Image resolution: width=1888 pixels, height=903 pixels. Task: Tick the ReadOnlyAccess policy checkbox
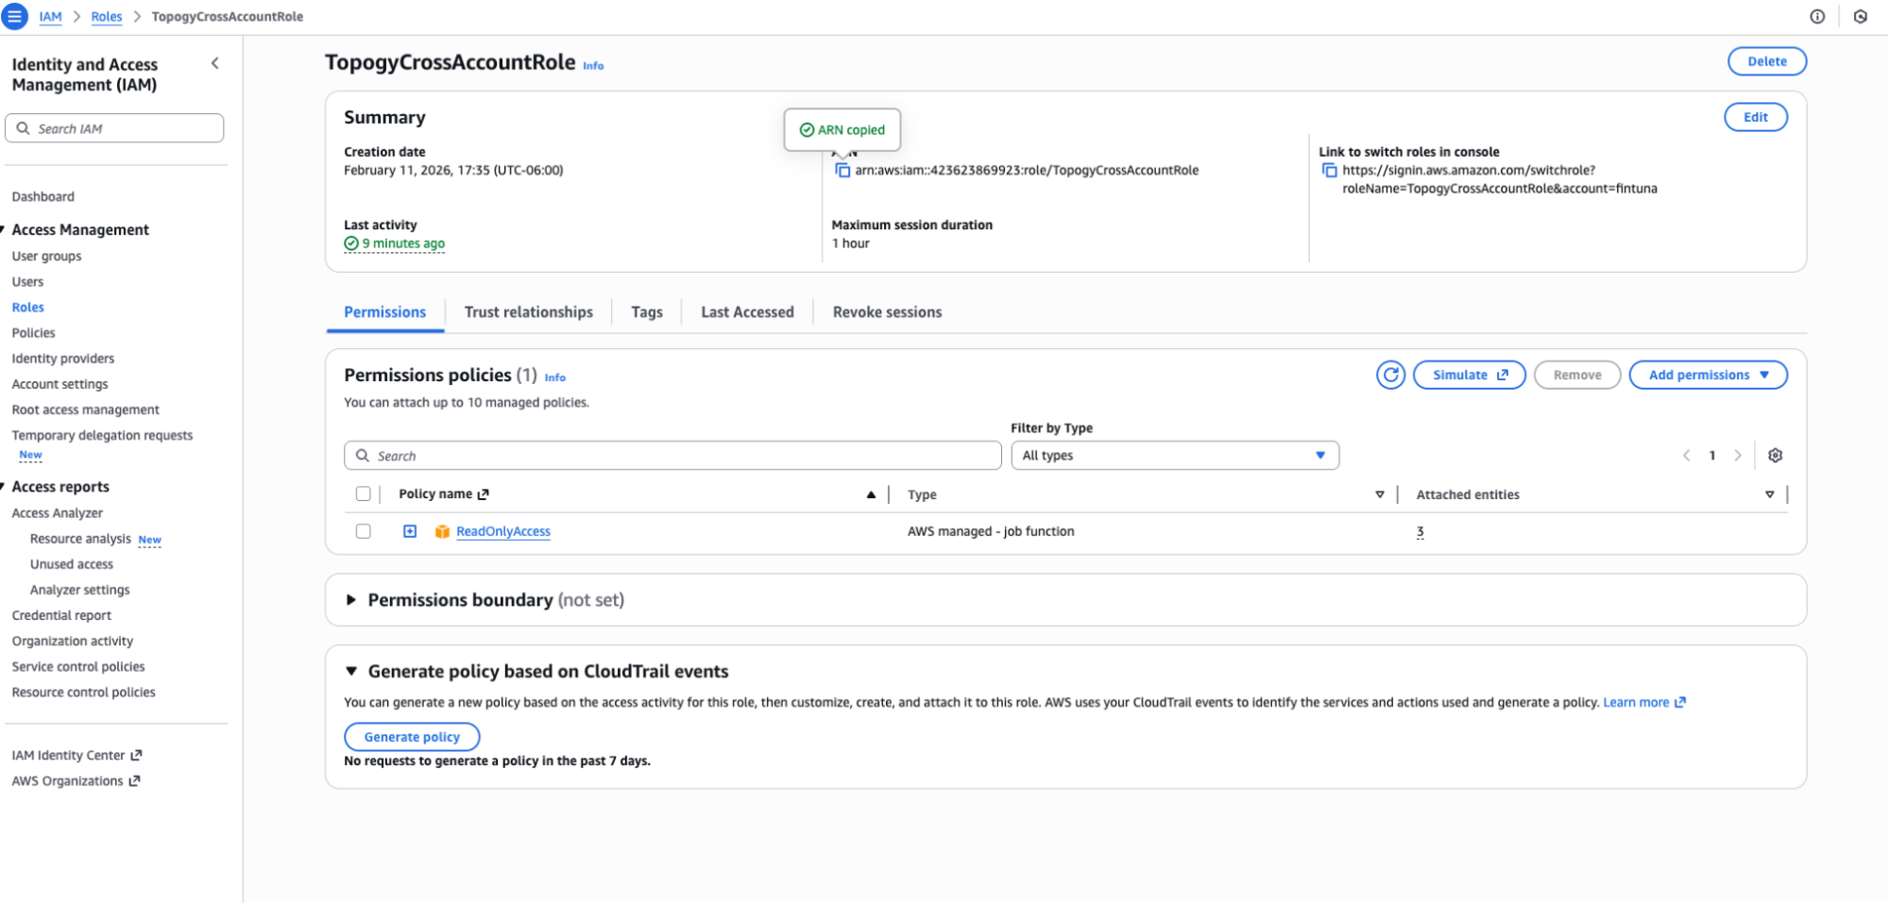363,531
